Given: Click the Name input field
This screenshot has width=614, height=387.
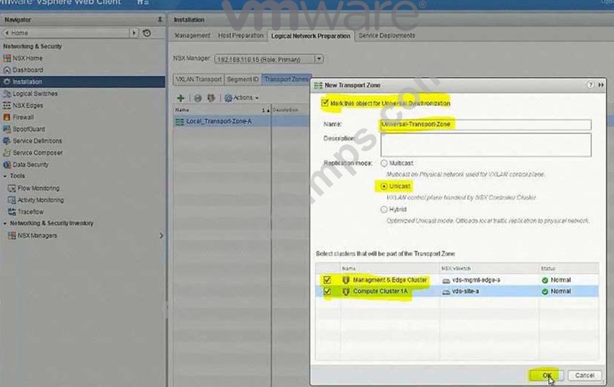Looking at the screenshot, I should click(x=485, y=124).
